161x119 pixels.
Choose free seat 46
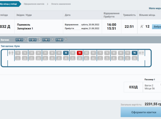66,53
